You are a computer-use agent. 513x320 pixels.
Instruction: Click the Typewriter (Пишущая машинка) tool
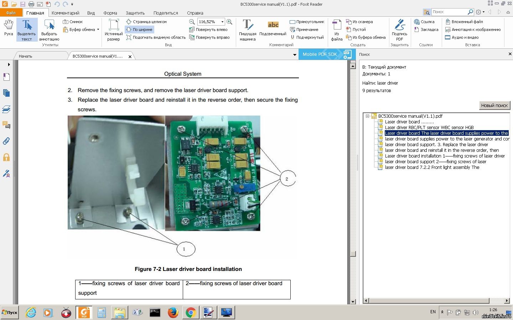(248, 30)
